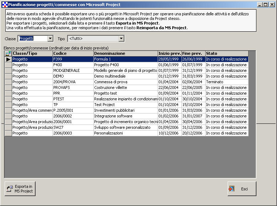Click the Inizio prev. column header
Viewport: 277px width, 206px height.
pos(169,53)
